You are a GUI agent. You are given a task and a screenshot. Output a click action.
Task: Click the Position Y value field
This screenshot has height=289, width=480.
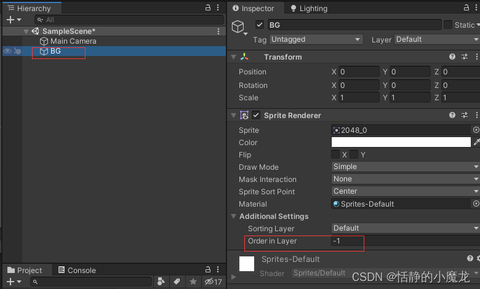410,72
